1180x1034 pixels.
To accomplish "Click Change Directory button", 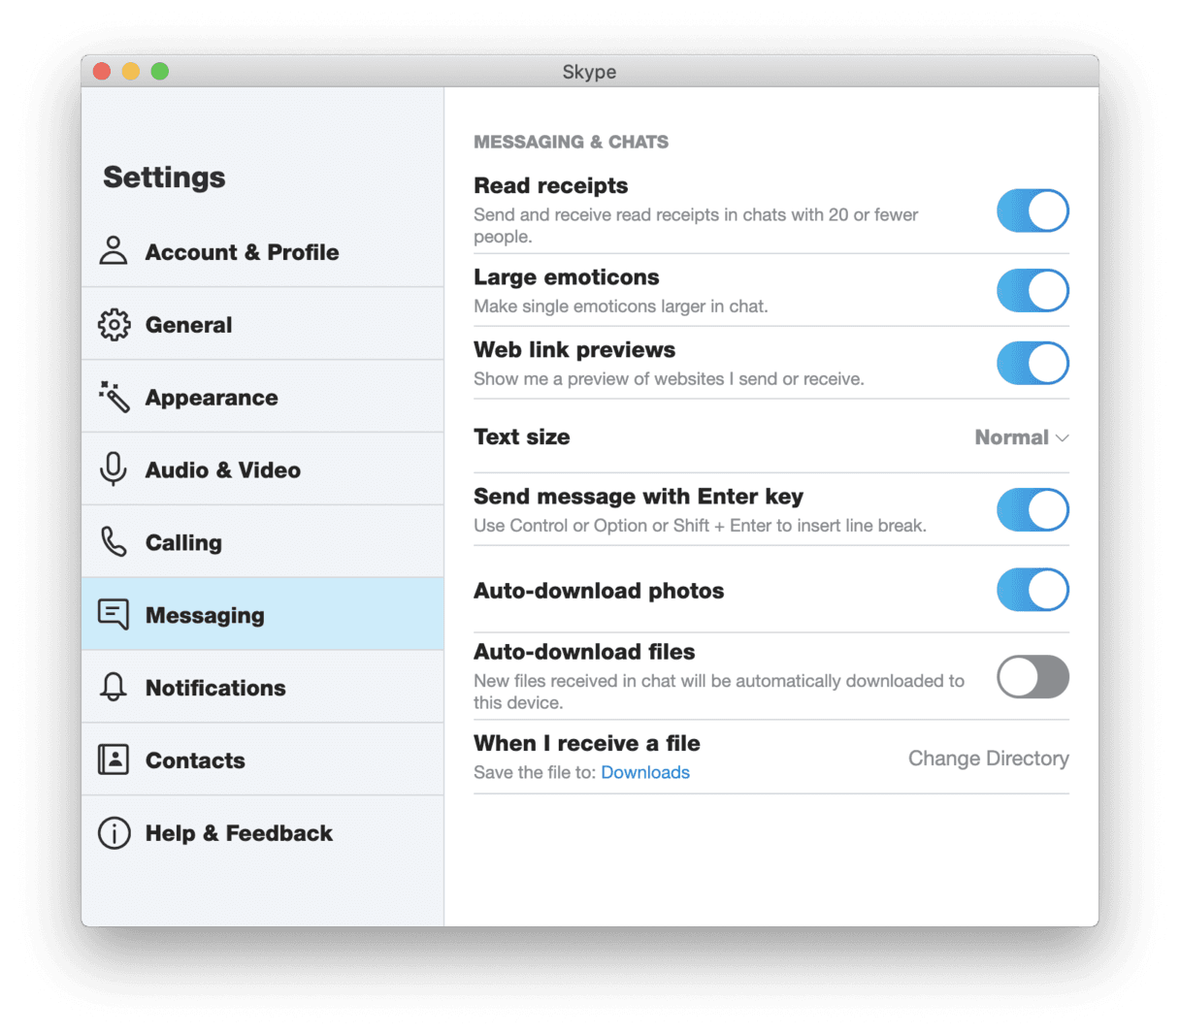I will pos(988,759).
